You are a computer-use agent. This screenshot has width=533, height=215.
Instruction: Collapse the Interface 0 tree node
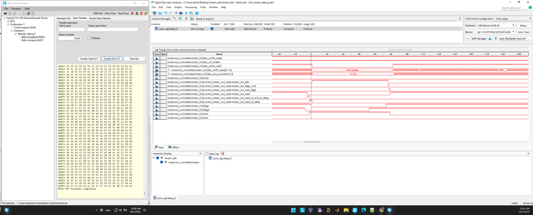point(12,31)
